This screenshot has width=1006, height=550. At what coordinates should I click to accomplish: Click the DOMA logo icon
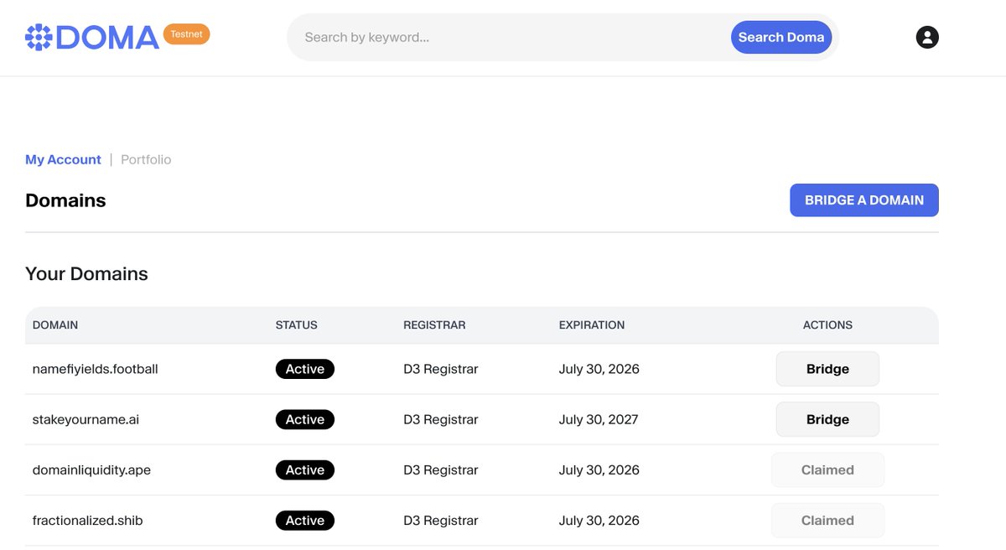[x=40, y=36]
